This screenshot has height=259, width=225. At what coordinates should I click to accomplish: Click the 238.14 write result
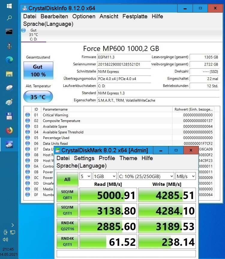[167, 242]
